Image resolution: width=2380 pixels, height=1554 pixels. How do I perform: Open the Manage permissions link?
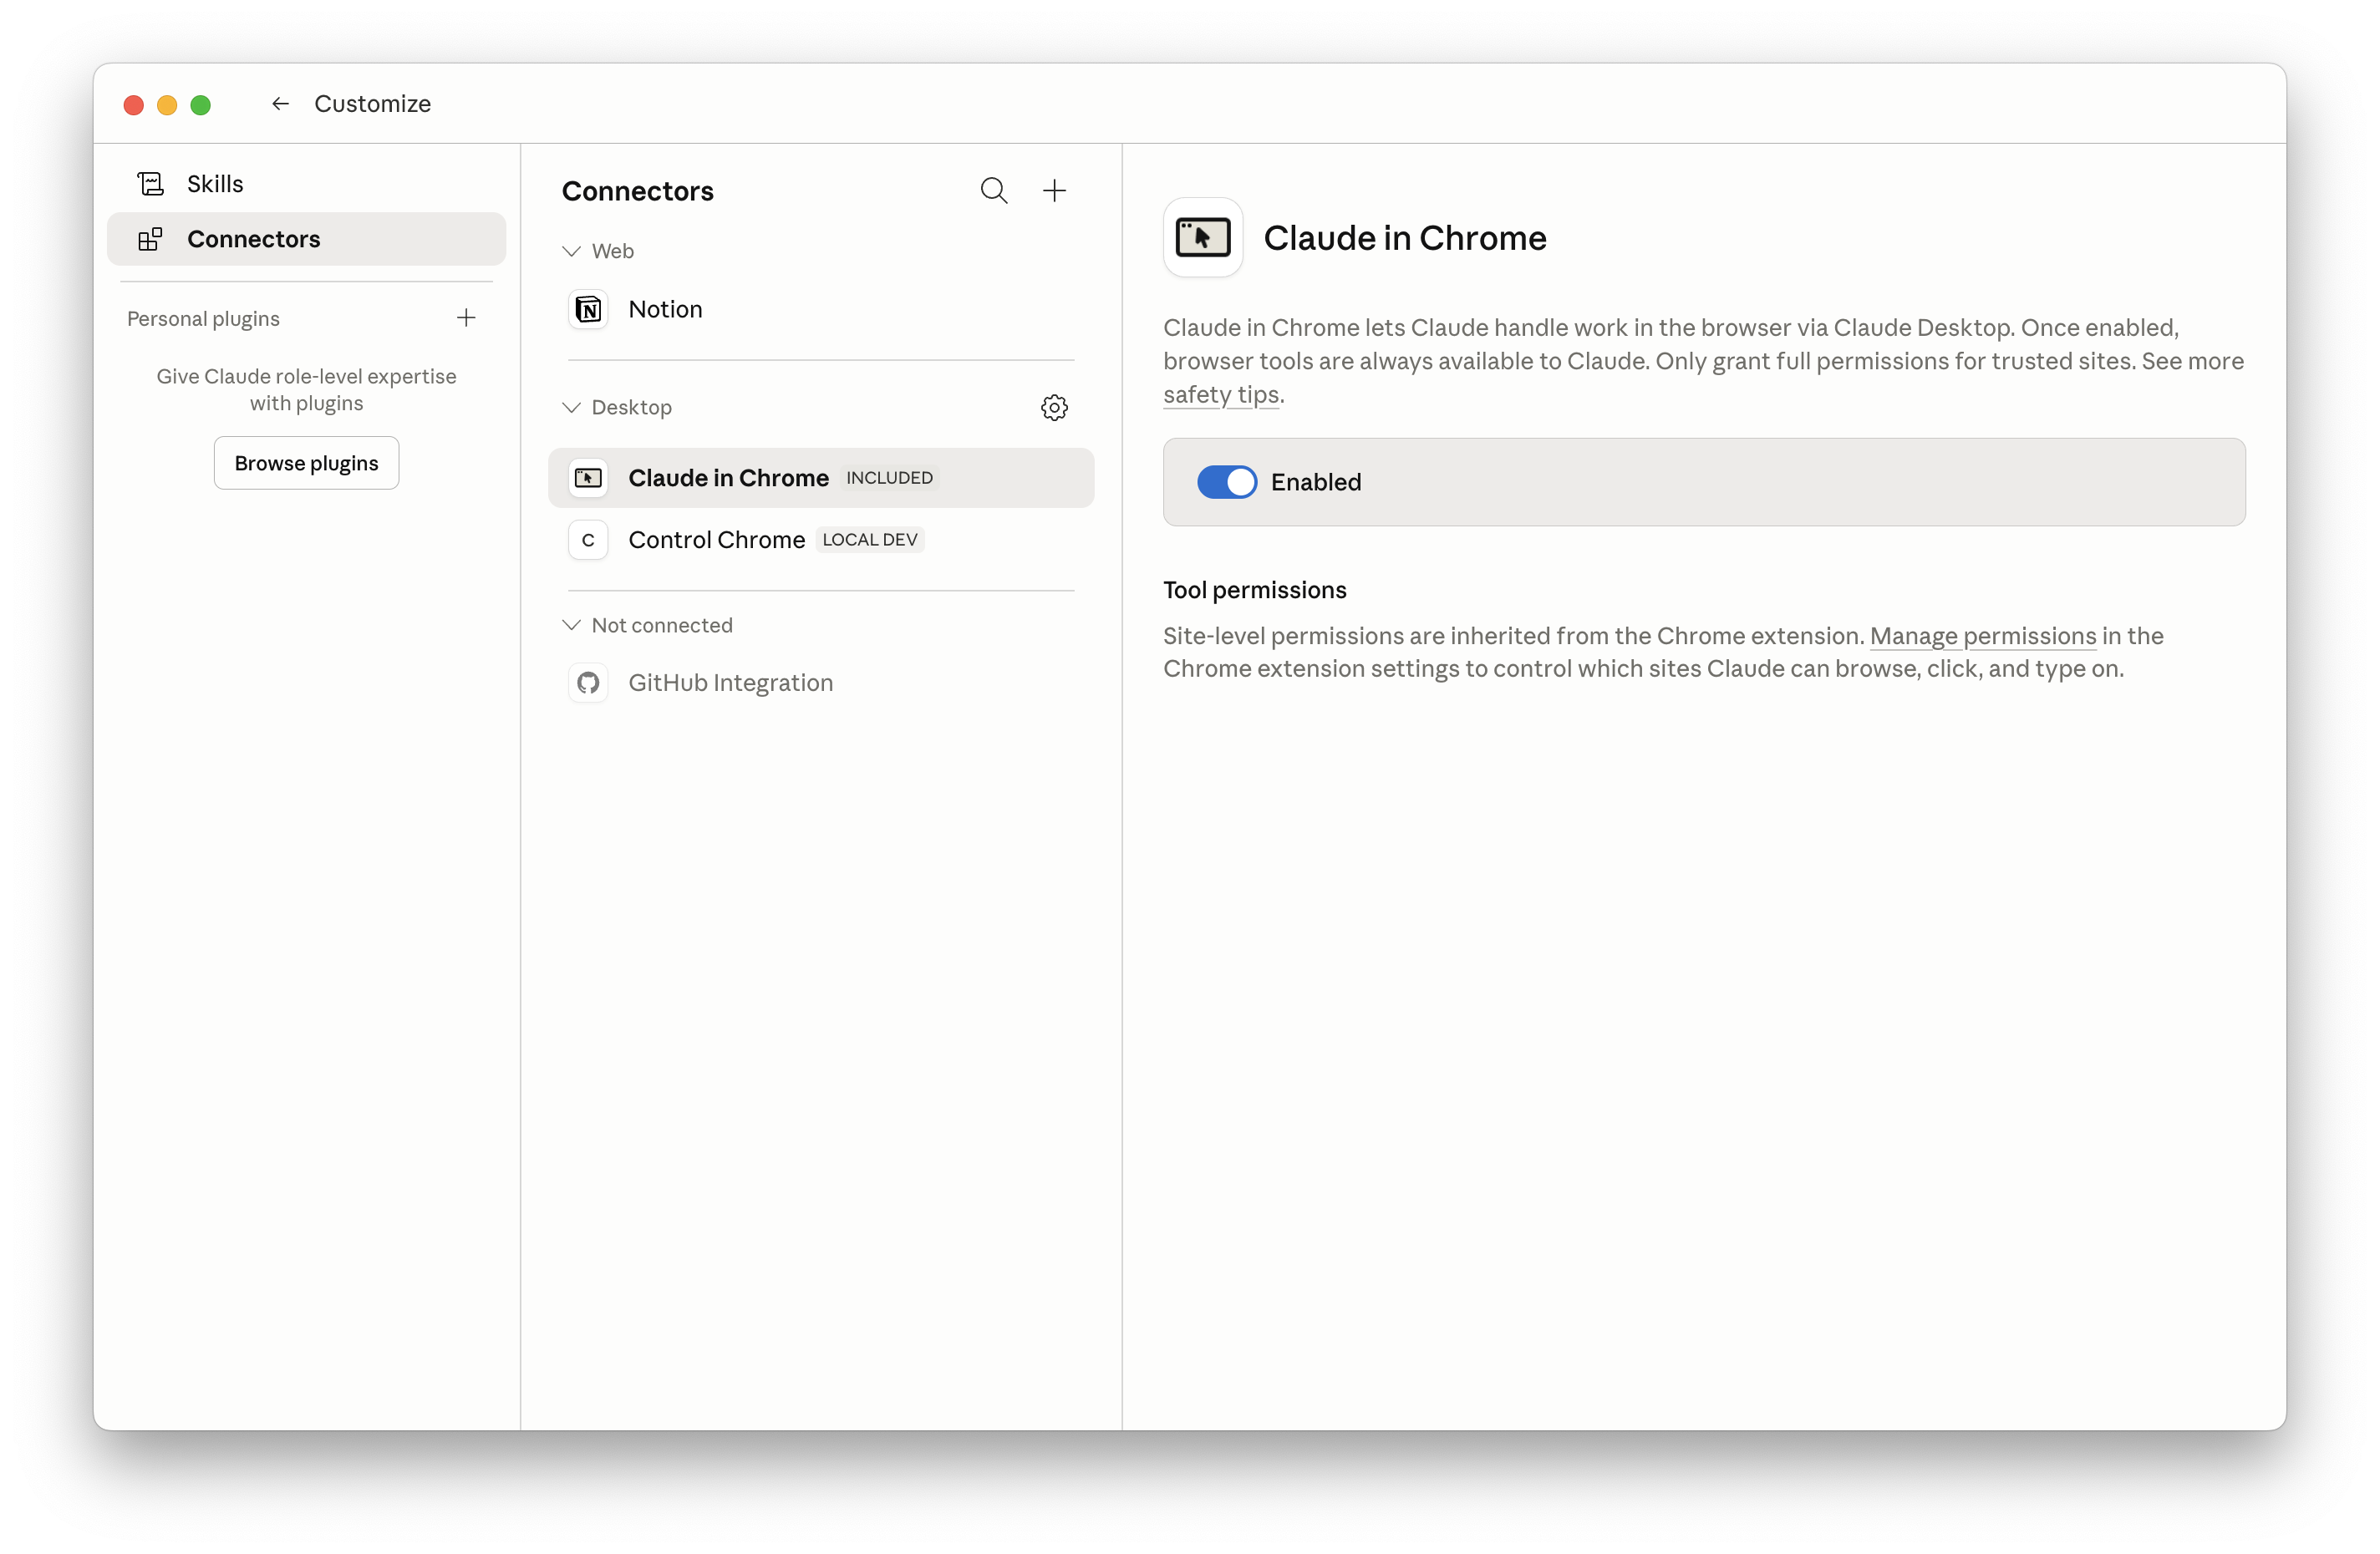1982,636
